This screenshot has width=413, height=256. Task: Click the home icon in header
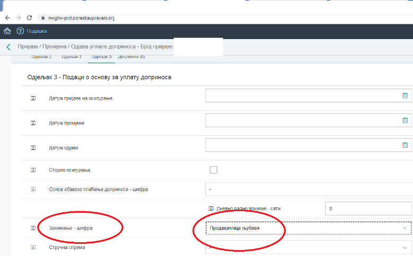click(x=7, y=31)
